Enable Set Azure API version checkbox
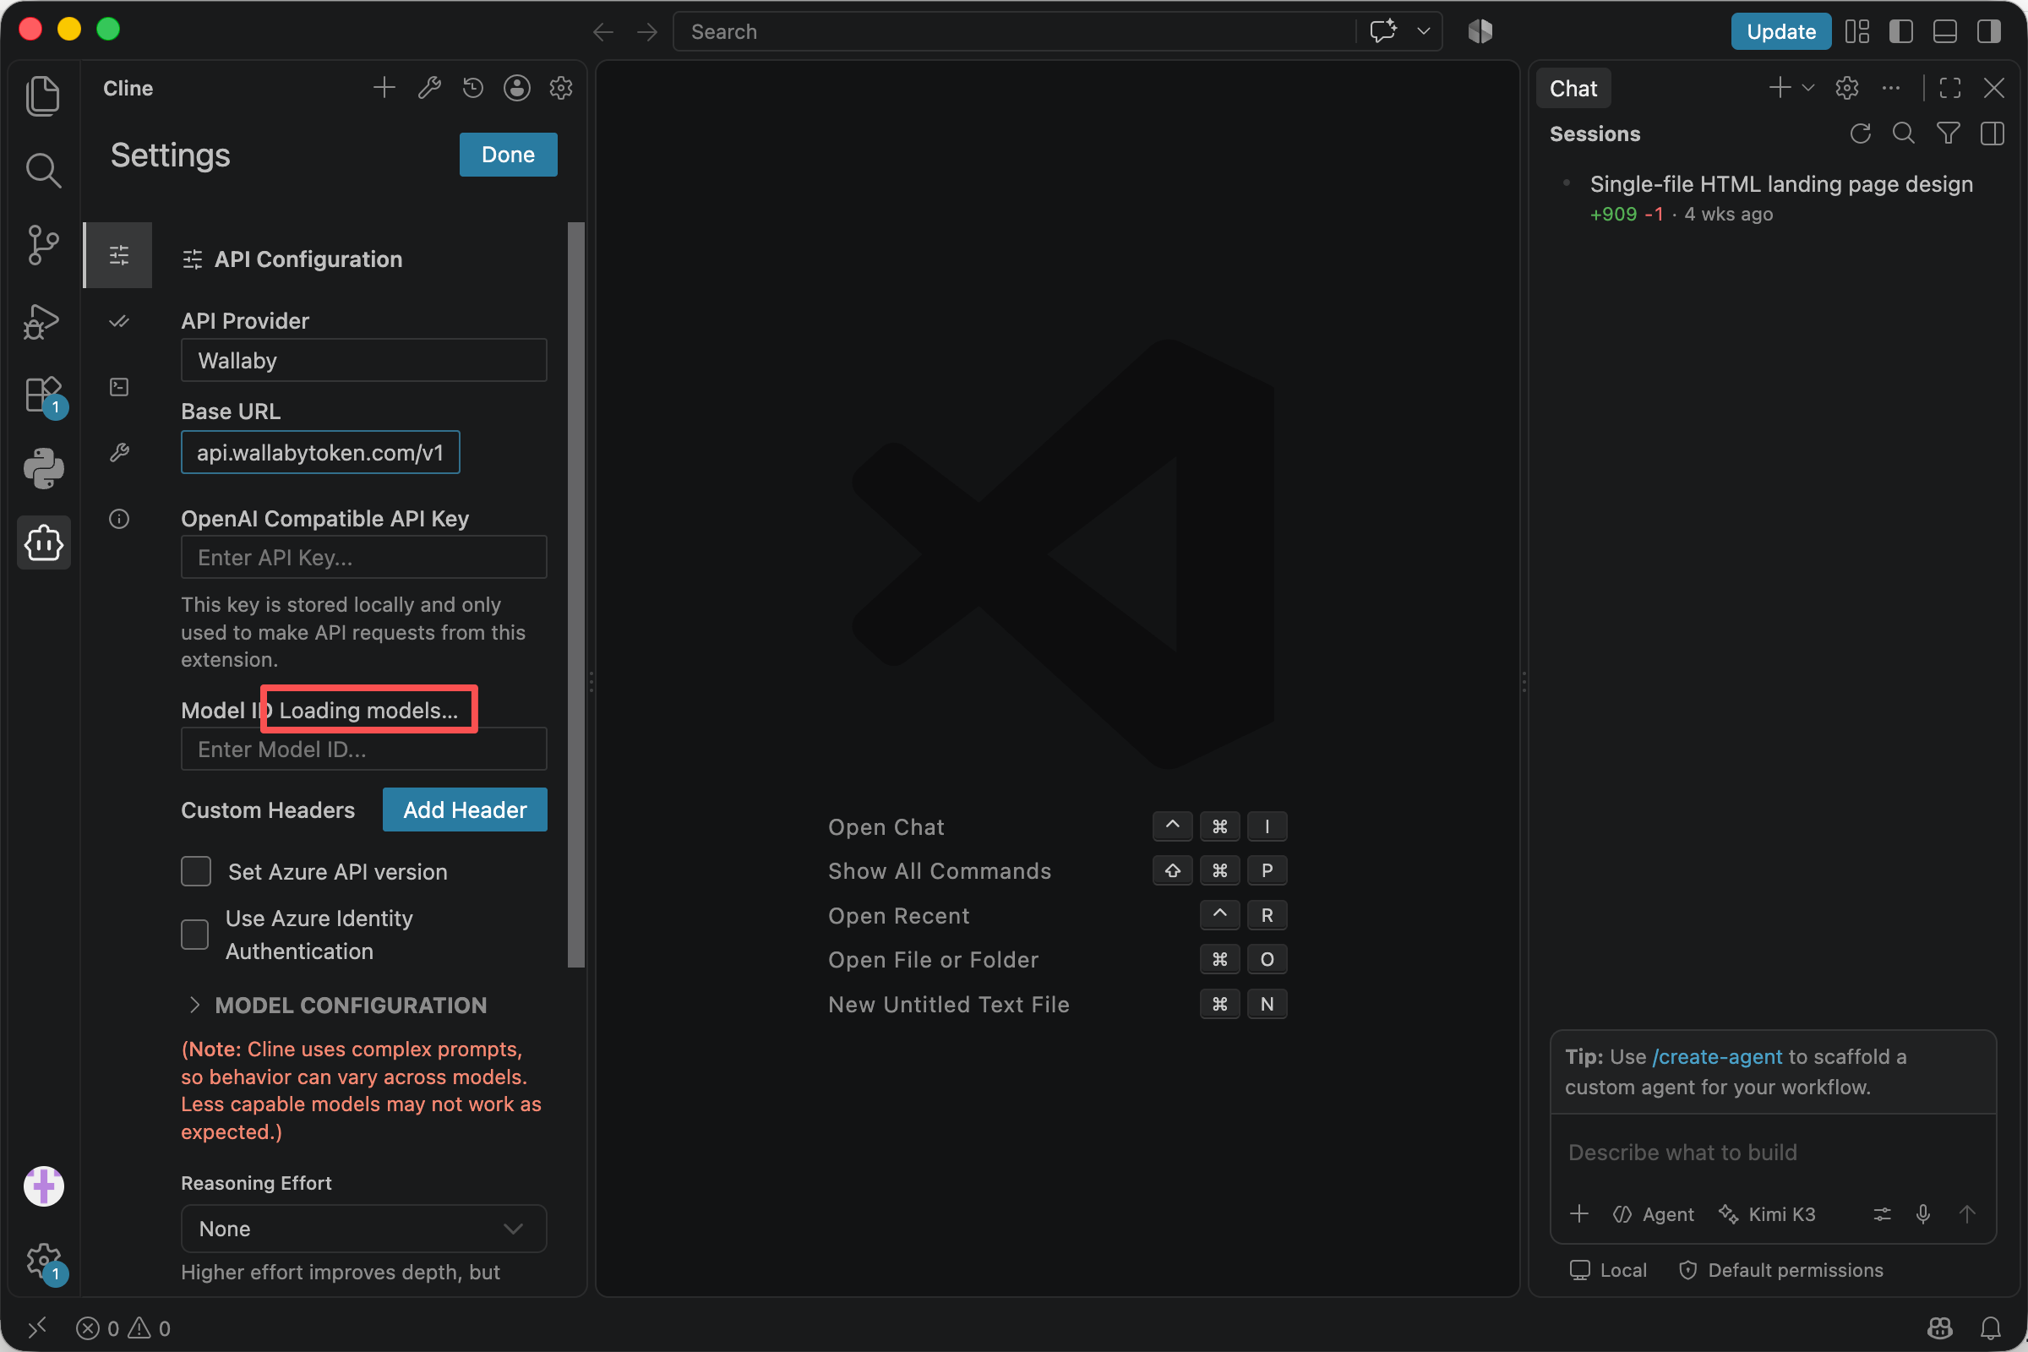This screenshot has width=2028, height=1352. 196,872
